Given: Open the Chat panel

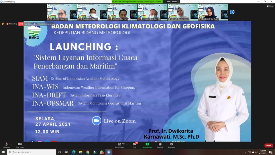Looking at the screenshot, I should pos(135,145).
